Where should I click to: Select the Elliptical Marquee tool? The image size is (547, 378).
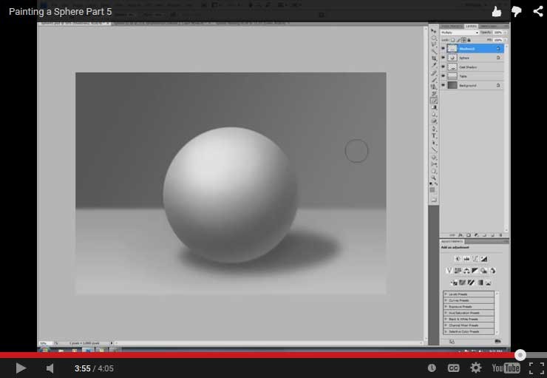pos(434,38)
